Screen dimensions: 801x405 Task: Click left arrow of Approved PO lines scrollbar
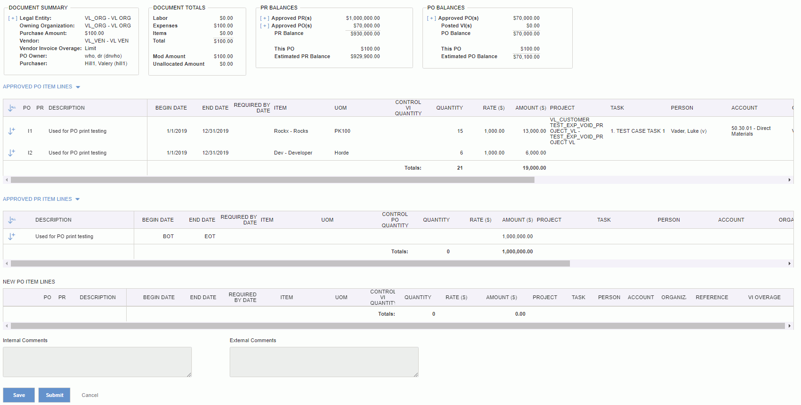click(7, 180)
